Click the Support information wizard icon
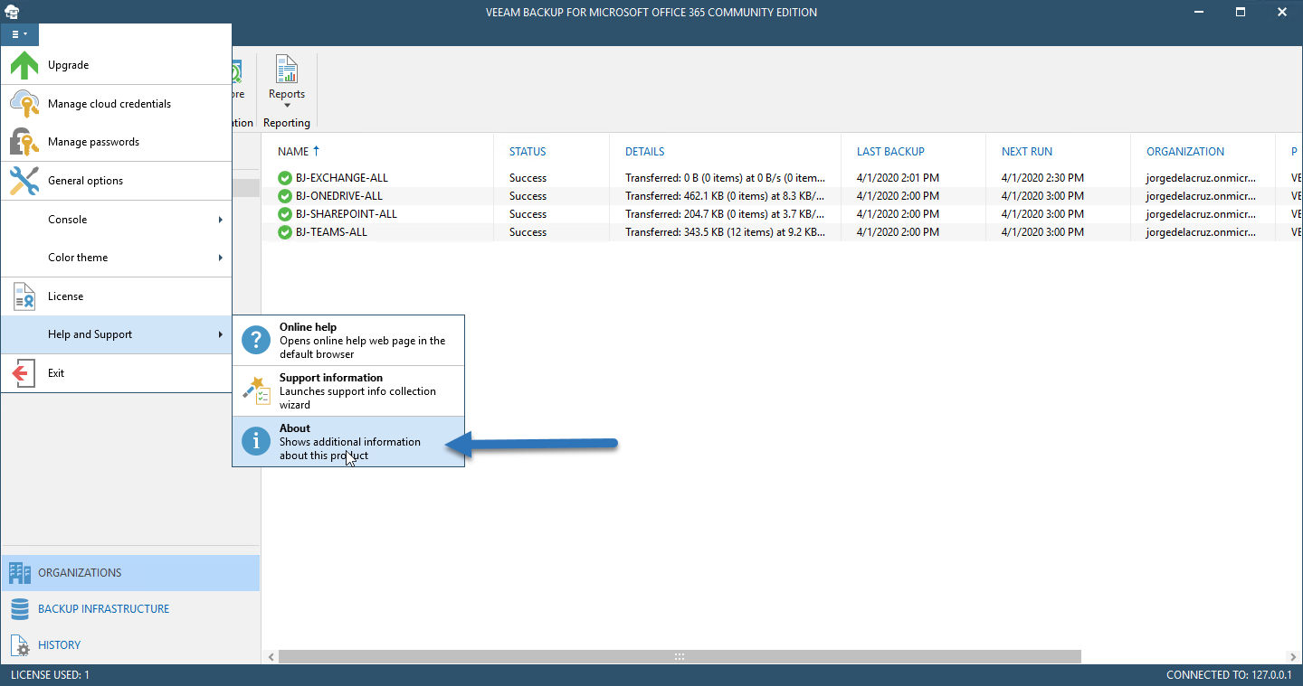1303x686 pixels. coord(257,390)
